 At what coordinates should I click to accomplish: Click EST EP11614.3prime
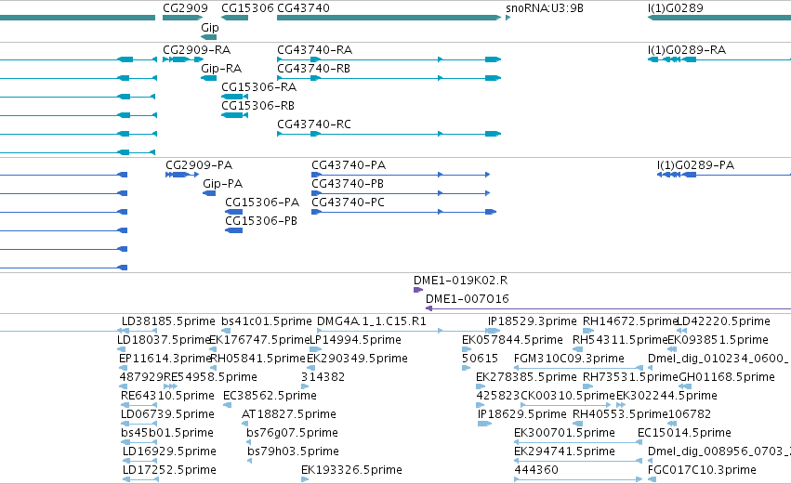point(165,359)
